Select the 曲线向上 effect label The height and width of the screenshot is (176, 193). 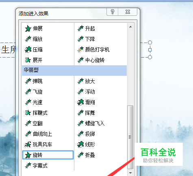tap(43, 134)
